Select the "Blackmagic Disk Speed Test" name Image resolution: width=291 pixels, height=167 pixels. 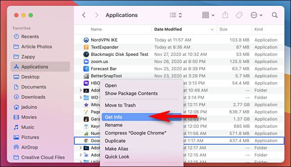[x=120, y=54]
